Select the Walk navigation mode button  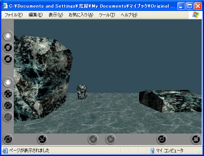click(x=8, y=36)
